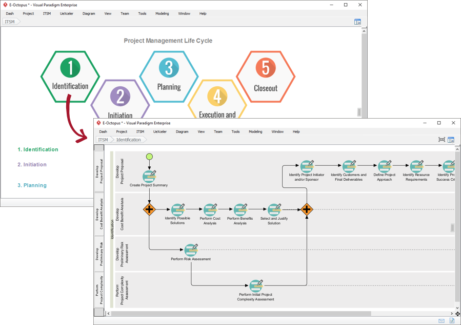Click the horizontal scrollbar thumb in the front window
Image resolution: width=461 pixels, height=325 pixels.
[x=241, y=314]
